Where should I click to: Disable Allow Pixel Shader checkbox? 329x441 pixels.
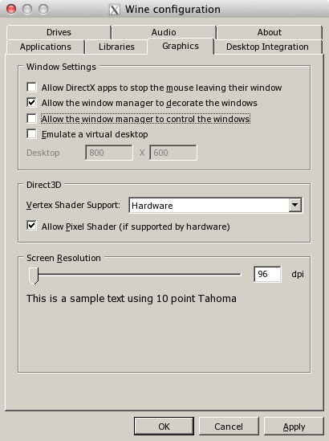tap(31, 226)
